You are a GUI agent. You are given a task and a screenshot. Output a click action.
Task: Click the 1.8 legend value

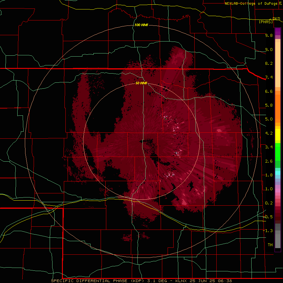(269, 175)
